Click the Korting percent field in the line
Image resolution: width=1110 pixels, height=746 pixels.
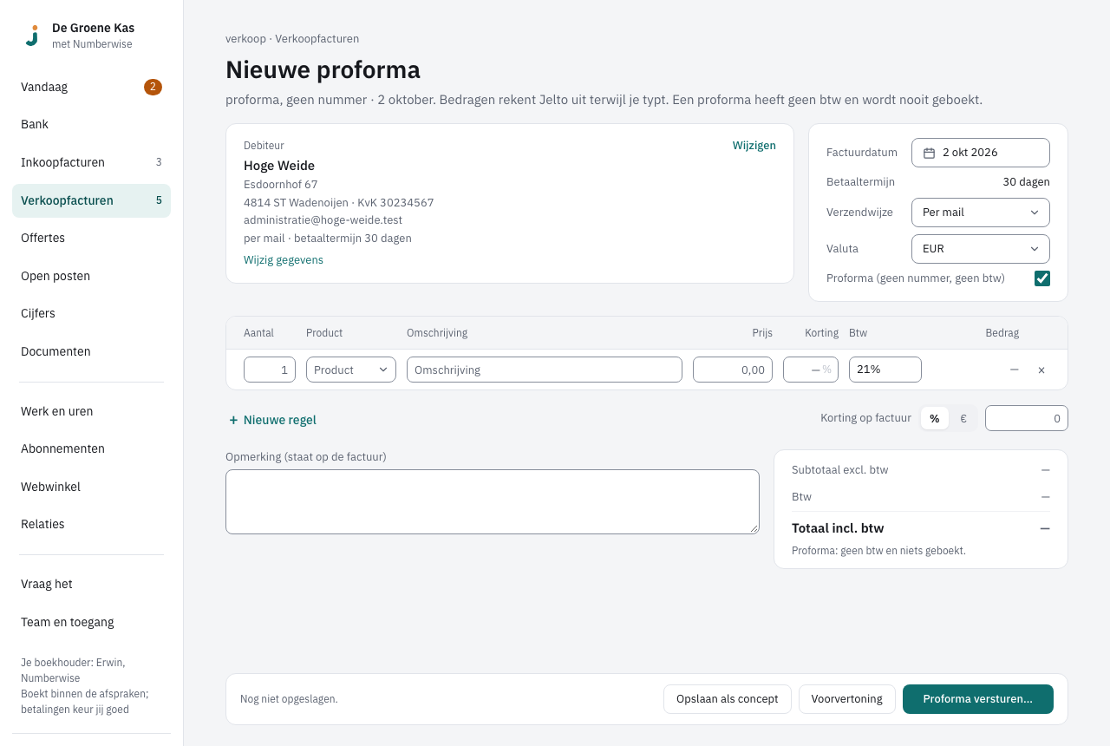pyautogui.click(x=811, y=370)
